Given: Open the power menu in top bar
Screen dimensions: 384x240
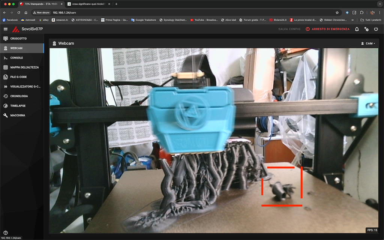Looking at the screenshot, I should coord(376,29).
